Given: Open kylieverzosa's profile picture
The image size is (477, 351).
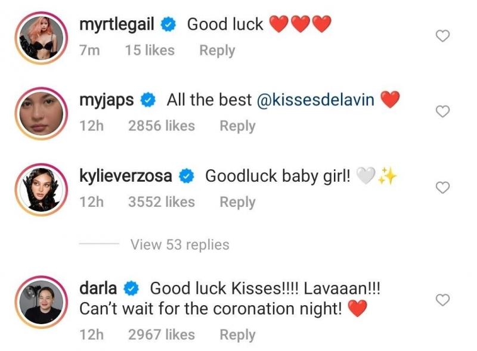Looking at the screenshot, I should (41, 190).
